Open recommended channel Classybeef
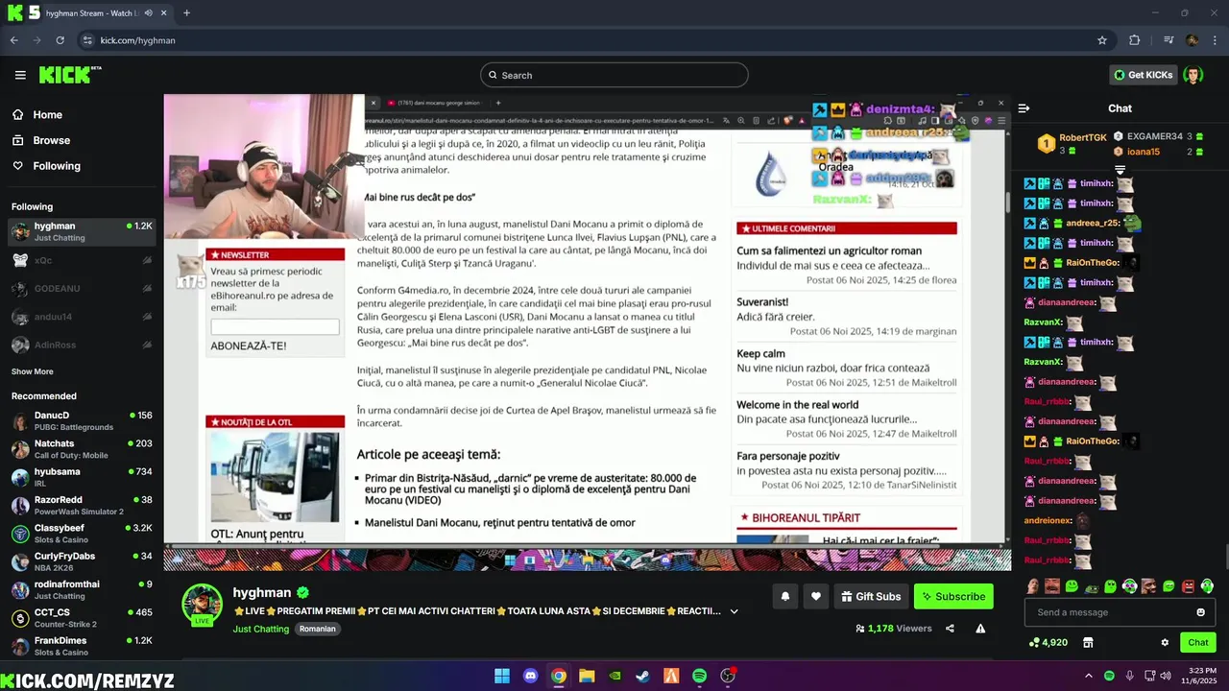The width and height of the screenshot is (1229, 691). 82,533
